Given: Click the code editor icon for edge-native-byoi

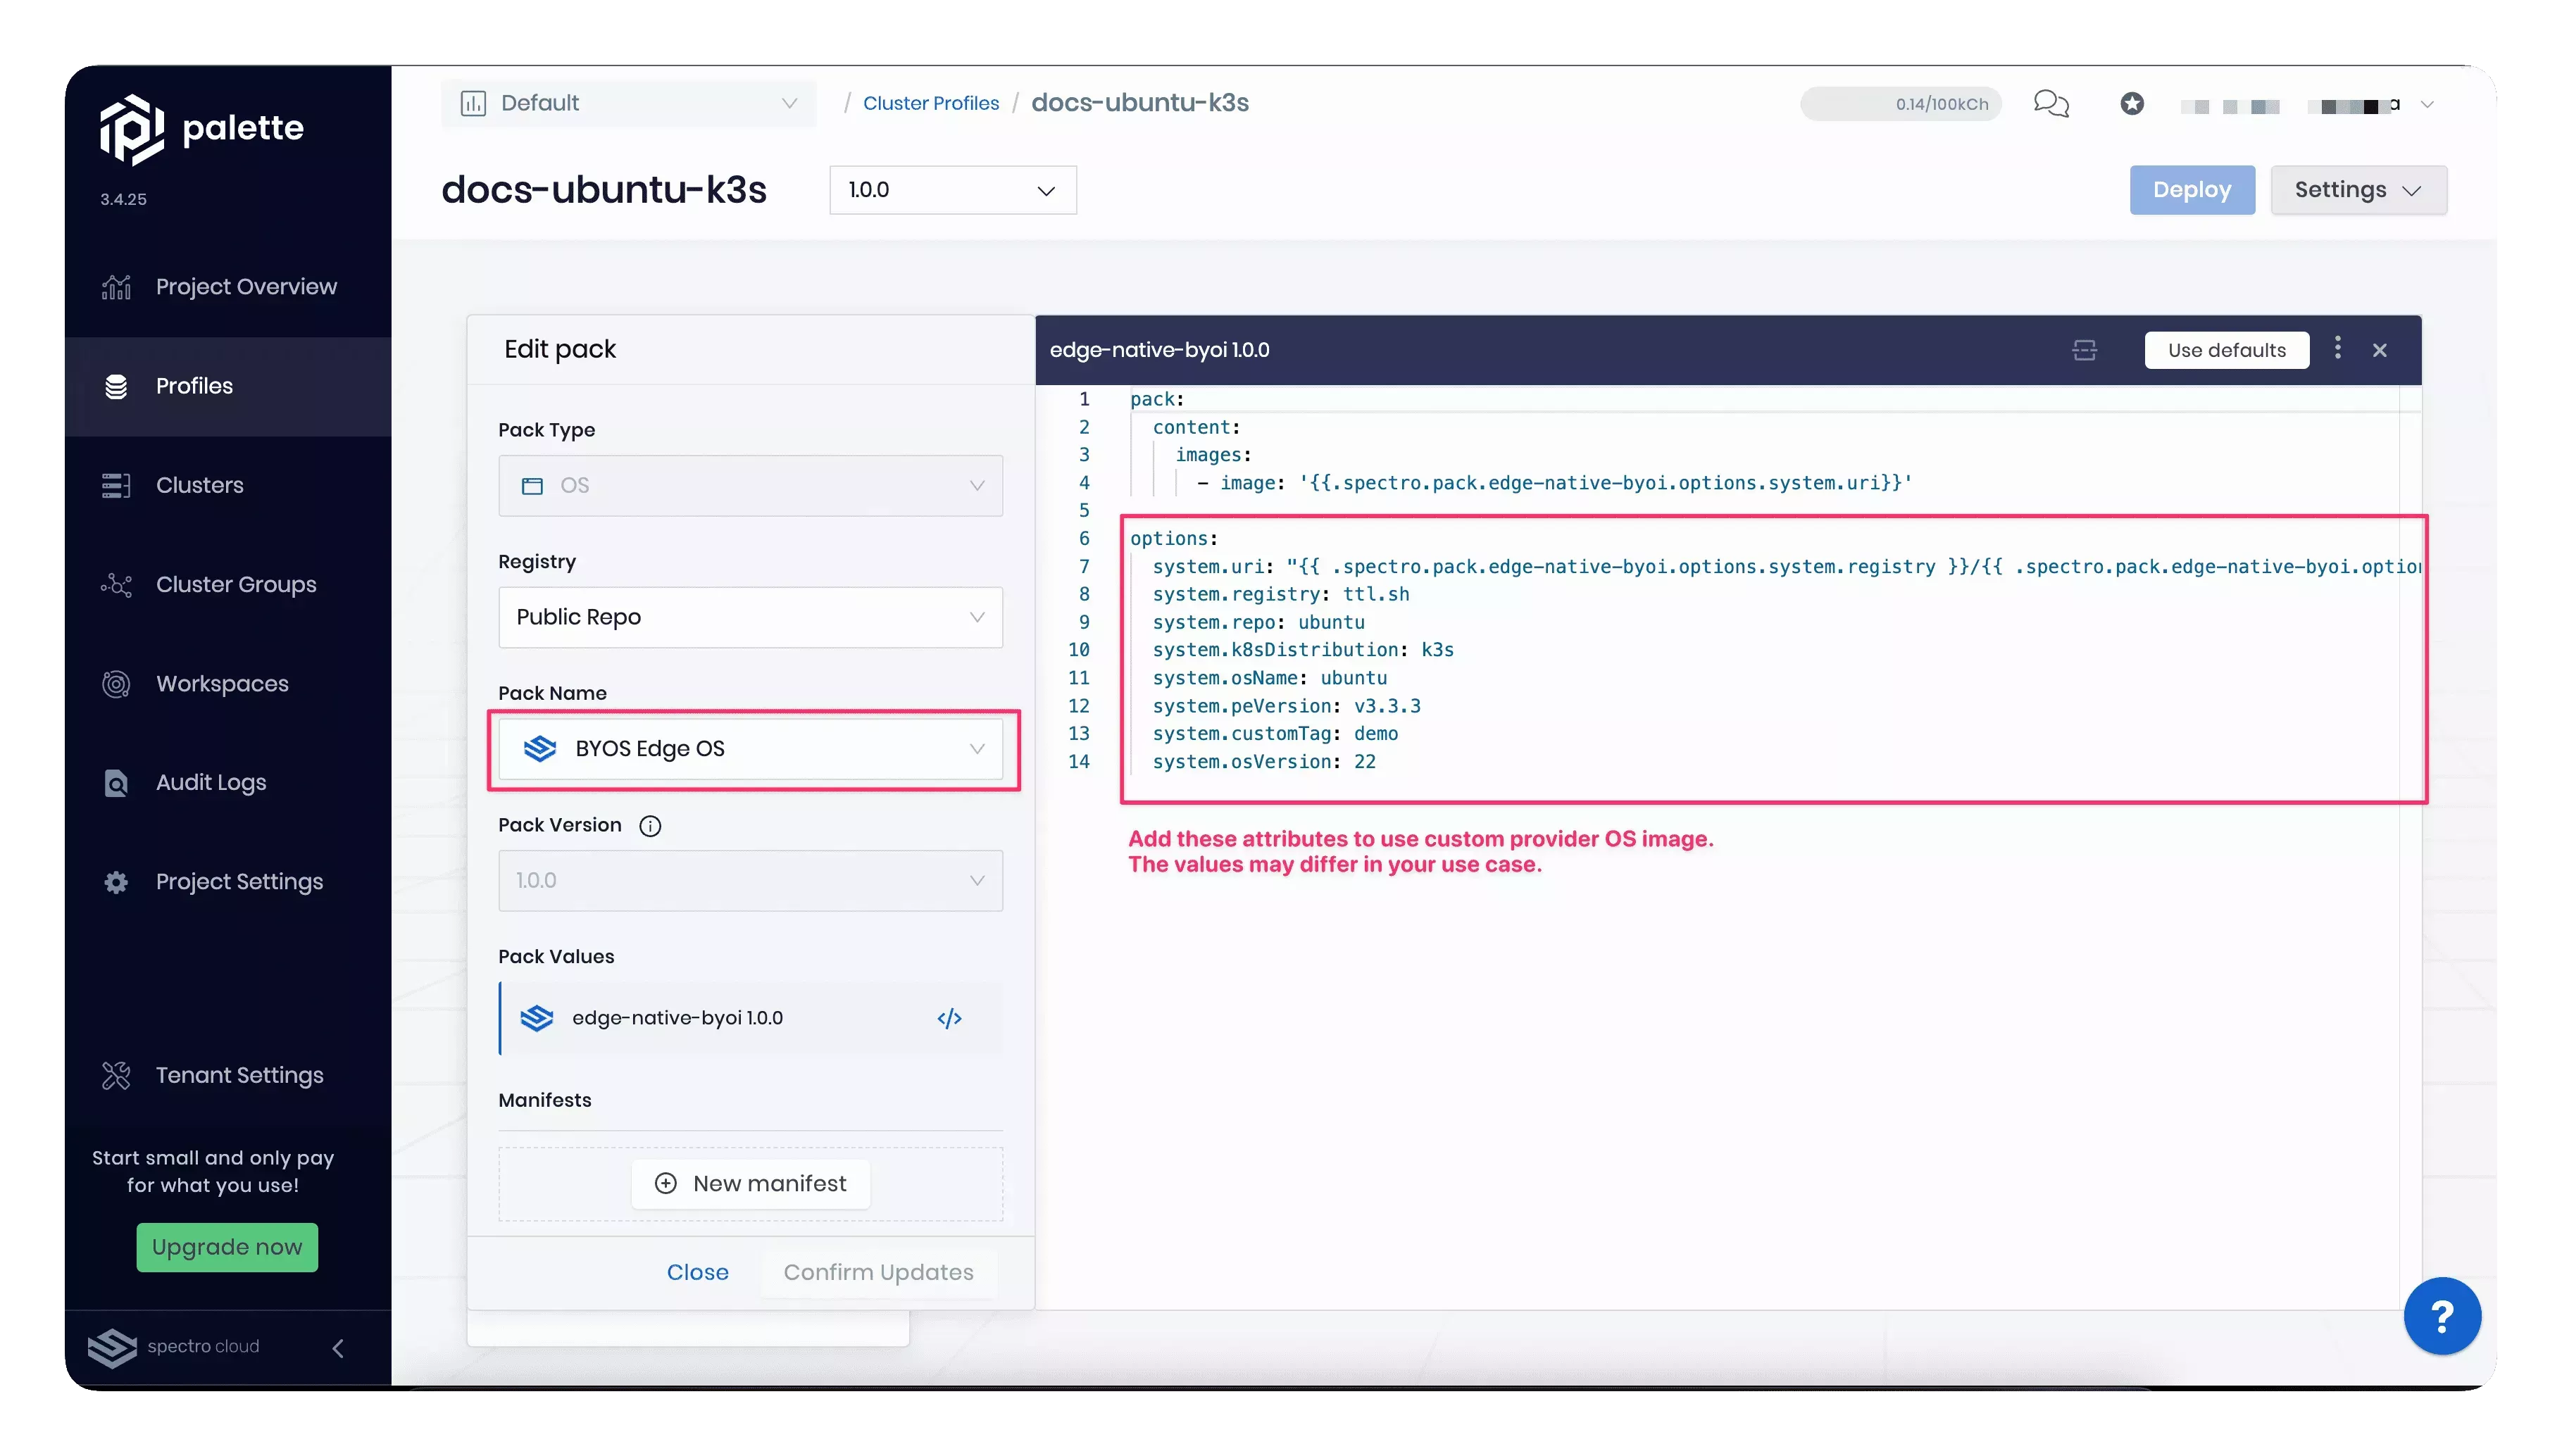Looking at the screenshot, I should [x=949, y=1018].
